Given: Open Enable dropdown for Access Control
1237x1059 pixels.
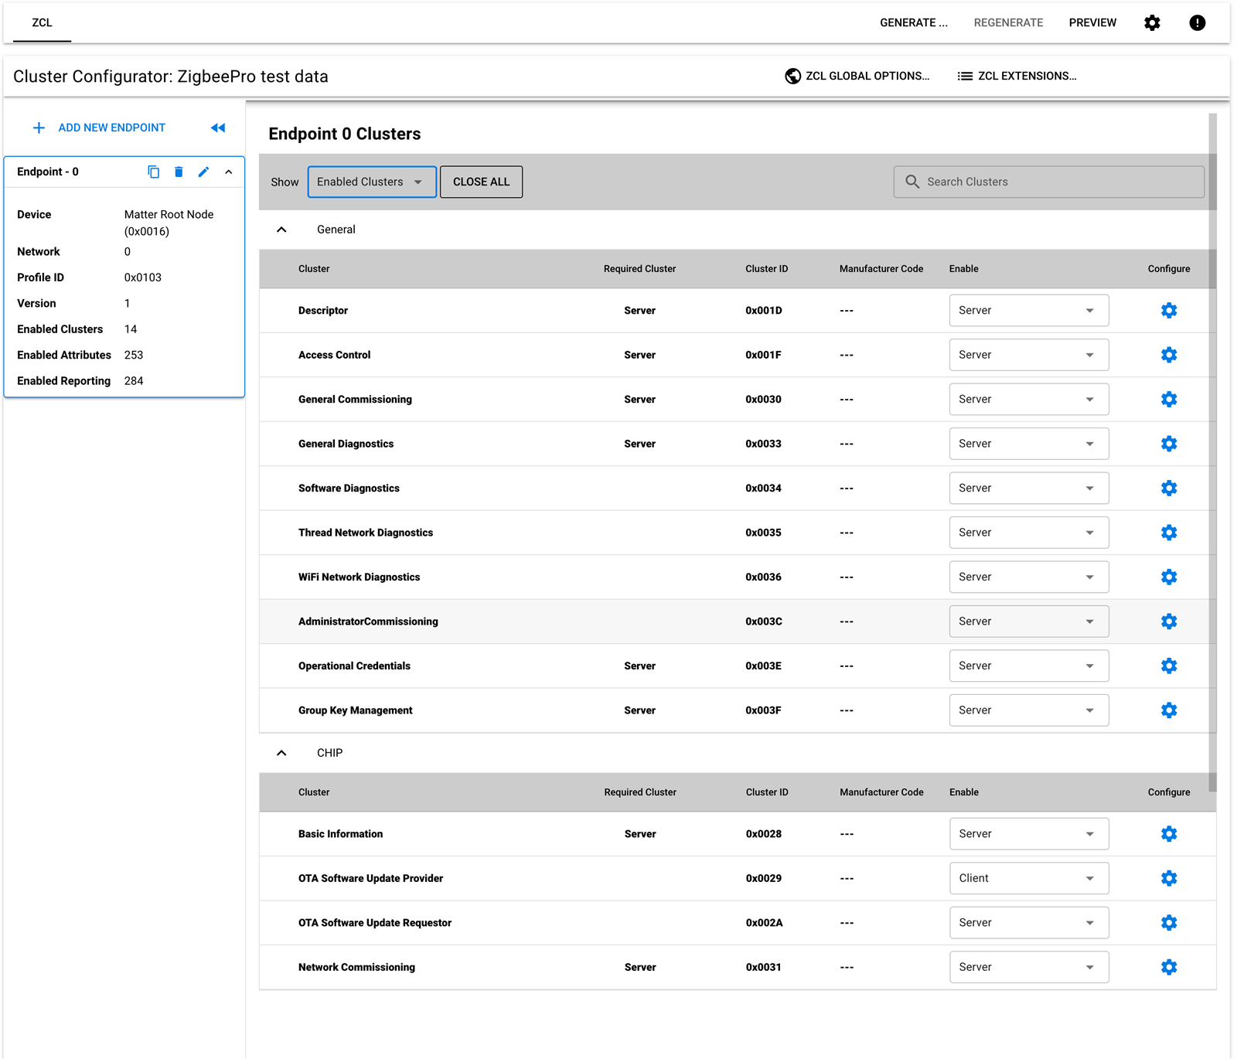Looking at the screenshot, I should (1029, 355).
